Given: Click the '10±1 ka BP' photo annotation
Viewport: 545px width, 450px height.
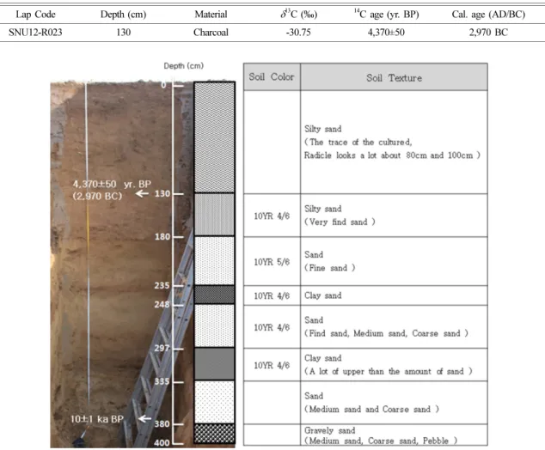Looking at the screenshot, I should 97,419.
